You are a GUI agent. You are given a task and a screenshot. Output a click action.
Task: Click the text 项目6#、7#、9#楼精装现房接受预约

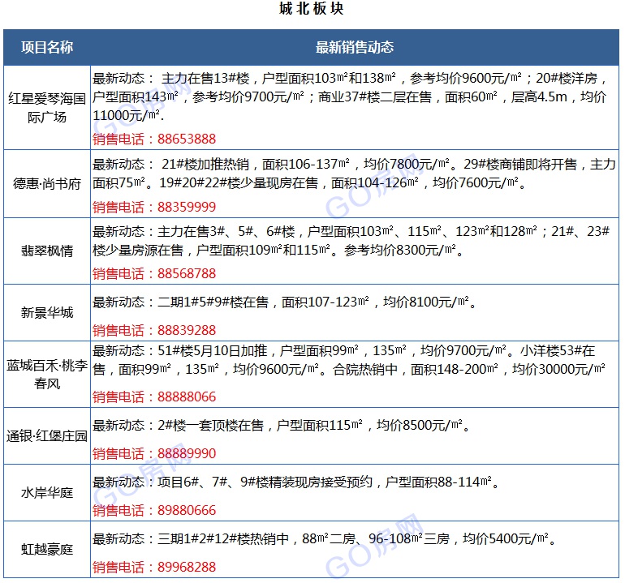click(265, 482)
